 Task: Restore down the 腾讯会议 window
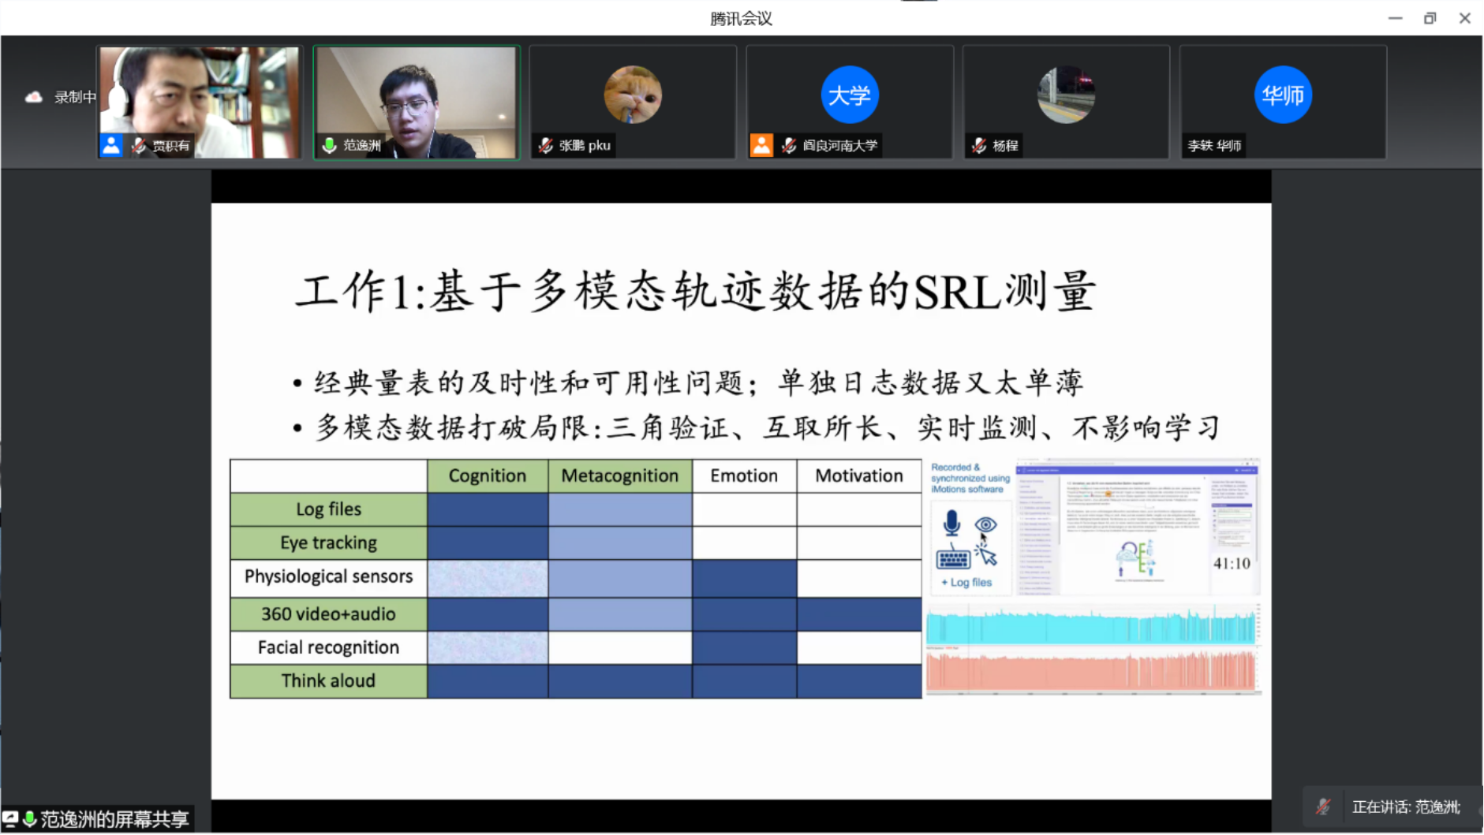coord(1430,18)
